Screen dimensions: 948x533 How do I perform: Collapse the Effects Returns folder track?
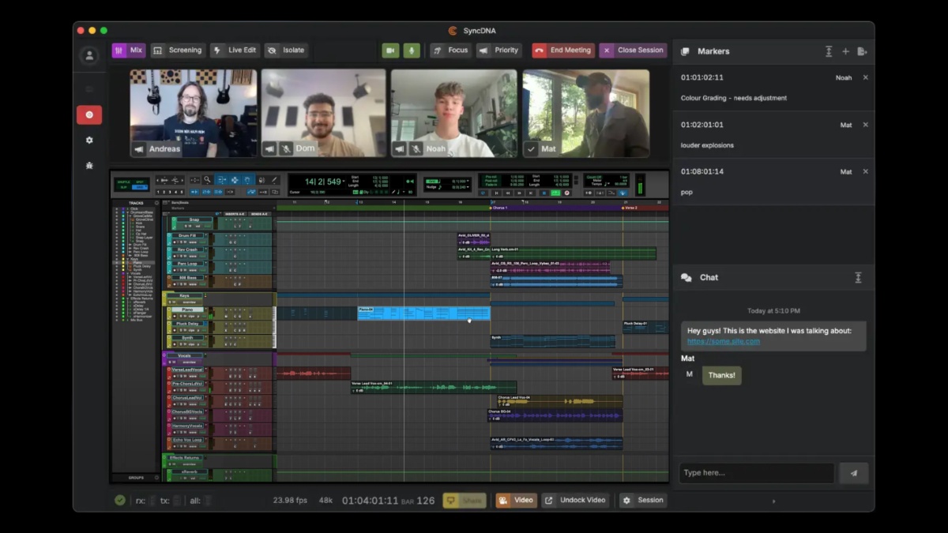pos(164,457)
